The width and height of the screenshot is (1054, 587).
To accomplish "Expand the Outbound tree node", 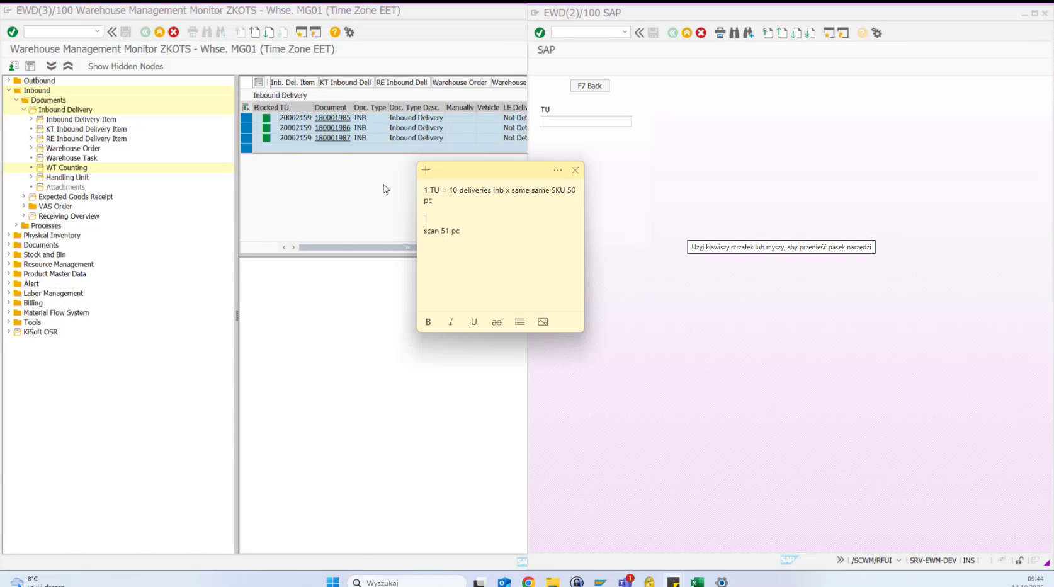I will pos(8,81).
